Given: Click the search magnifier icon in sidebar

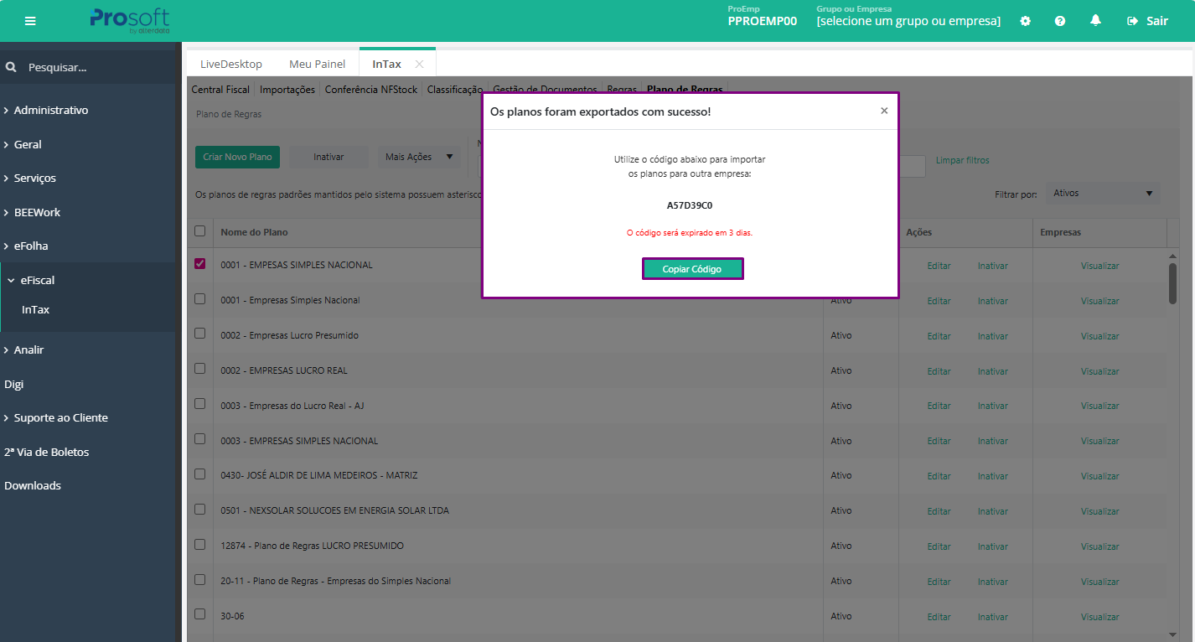Looking at the screenshot, I should tap(11, 67).
